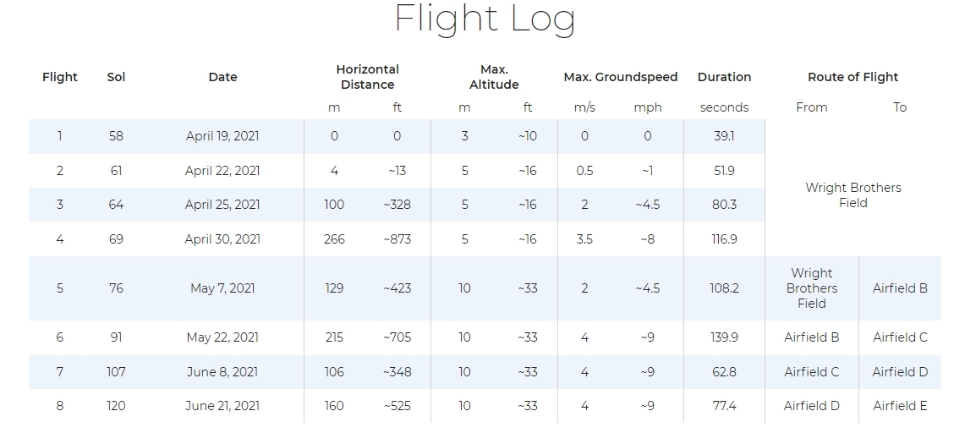Click the 139.9 duration cell
954x433 pixels.
click(x=724, y=337)
